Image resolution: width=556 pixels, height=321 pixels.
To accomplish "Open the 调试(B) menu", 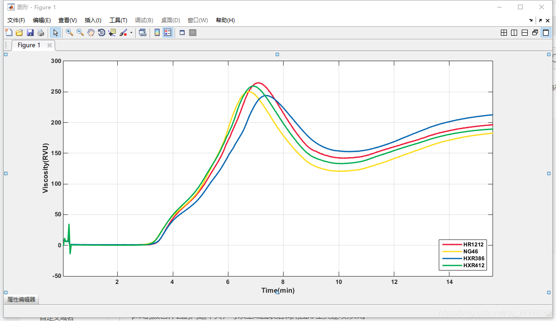I will click(144, 20).
